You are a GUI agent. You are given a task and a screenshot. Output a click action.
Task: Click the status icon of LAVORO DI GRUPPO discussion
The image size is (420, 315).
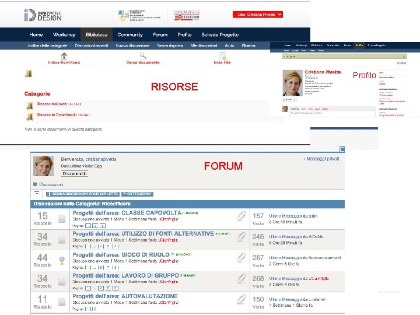62,281
